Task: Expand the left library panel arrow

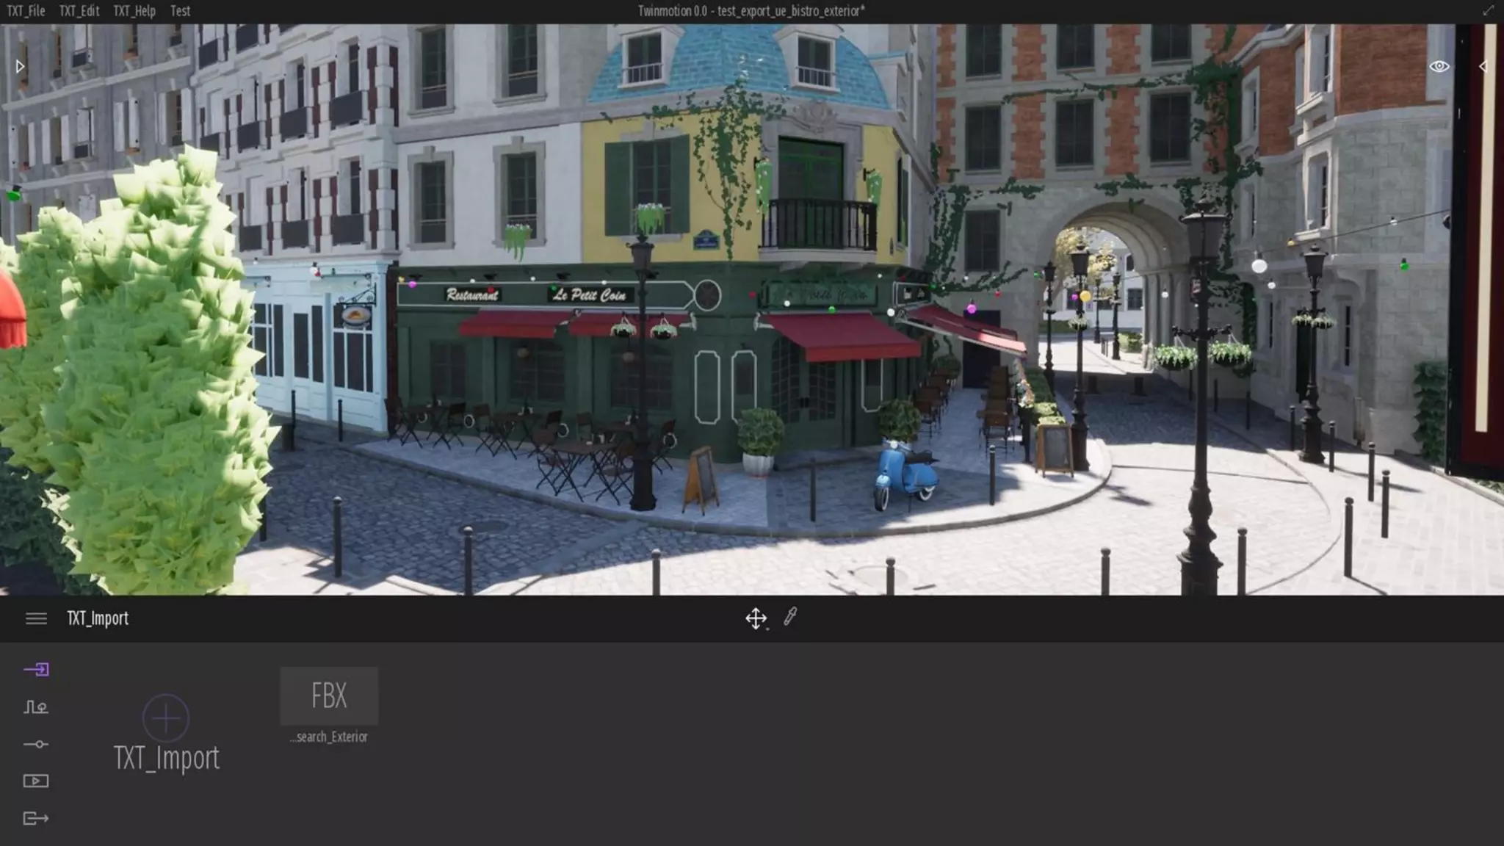Action: pyautogui.click(x=20, y=66)
